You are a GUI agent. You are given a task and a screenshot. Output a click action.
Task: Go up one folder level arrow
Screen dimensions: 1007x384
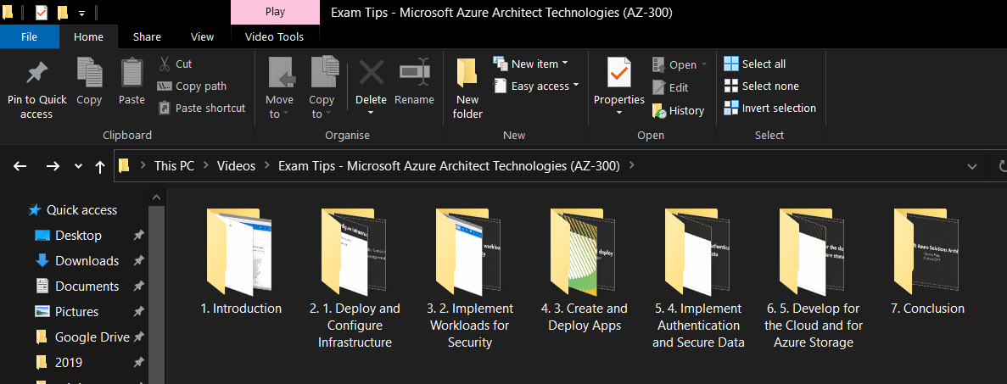pos(100,166)
